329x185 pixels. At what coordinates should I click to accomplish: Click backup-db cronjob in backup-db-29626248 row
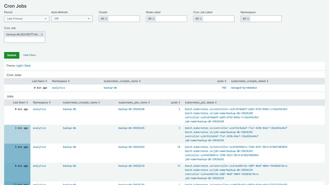pos(70,109)
